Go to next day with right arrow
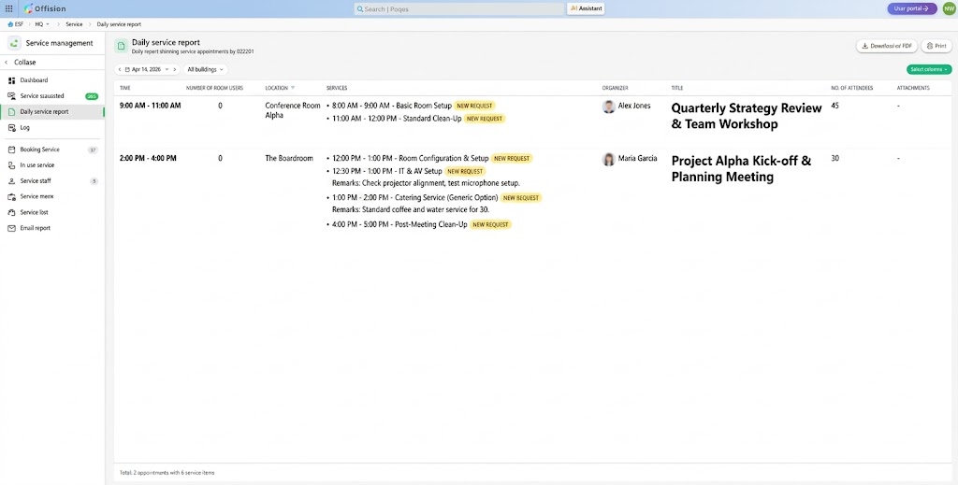The height and width of the screenshot is (485, 958). point(174,69)
